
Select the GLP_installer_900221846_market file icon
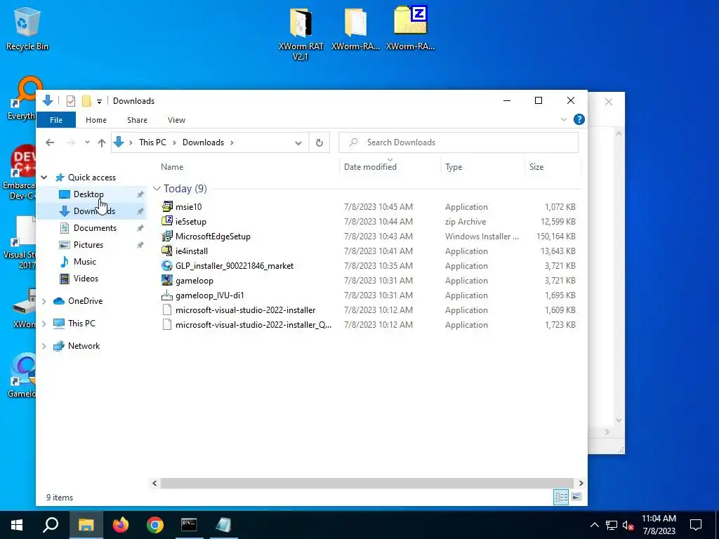tap(167, 266)
